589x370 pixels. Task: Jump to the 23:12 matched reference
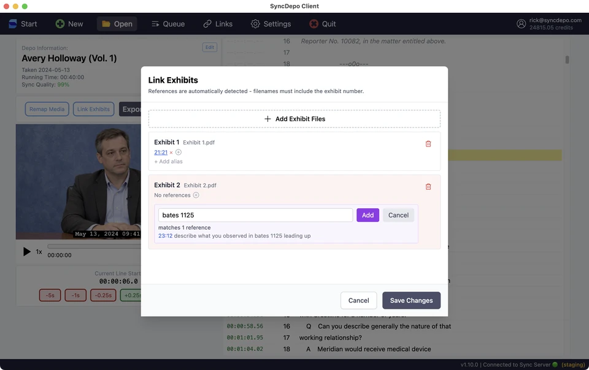165,236
